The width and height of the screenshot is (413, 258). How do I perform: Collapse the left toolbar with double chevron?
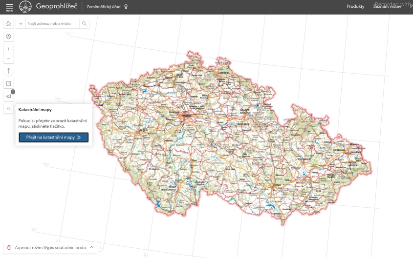pyautogui.click(x=9, y=109)
